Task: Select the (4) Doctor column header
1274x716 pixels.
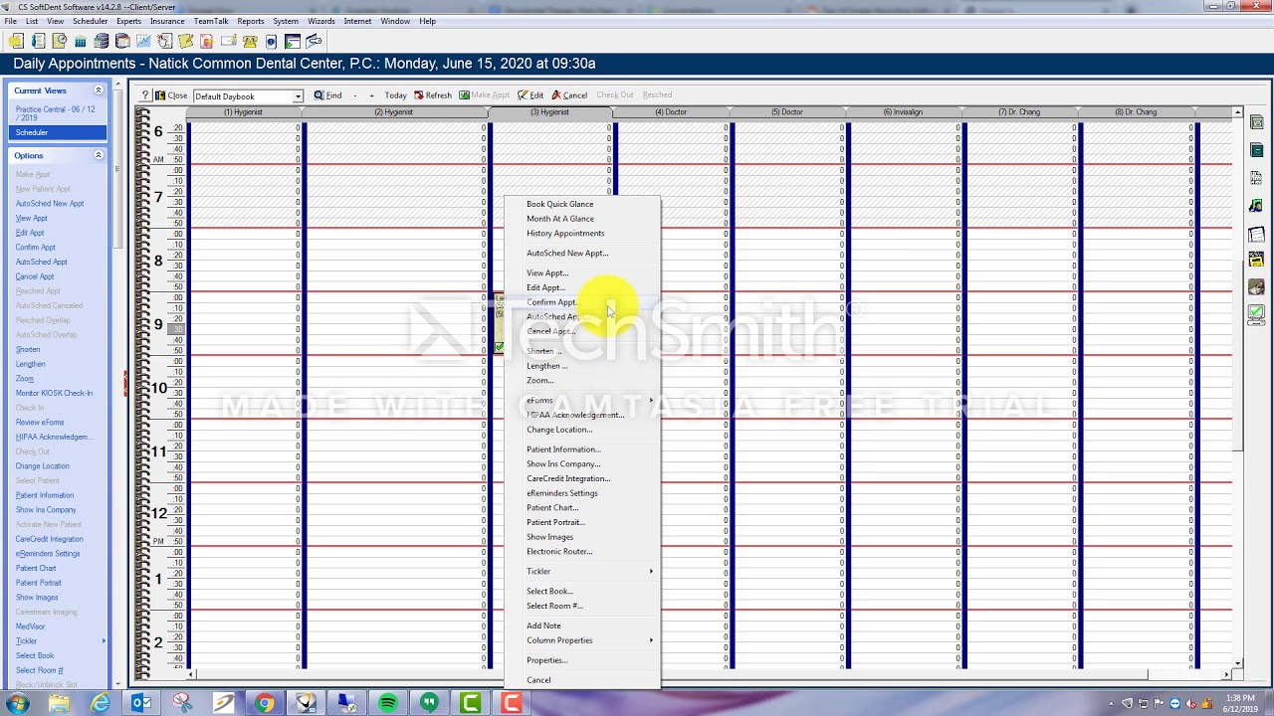Action: click(x=671, y=112)
